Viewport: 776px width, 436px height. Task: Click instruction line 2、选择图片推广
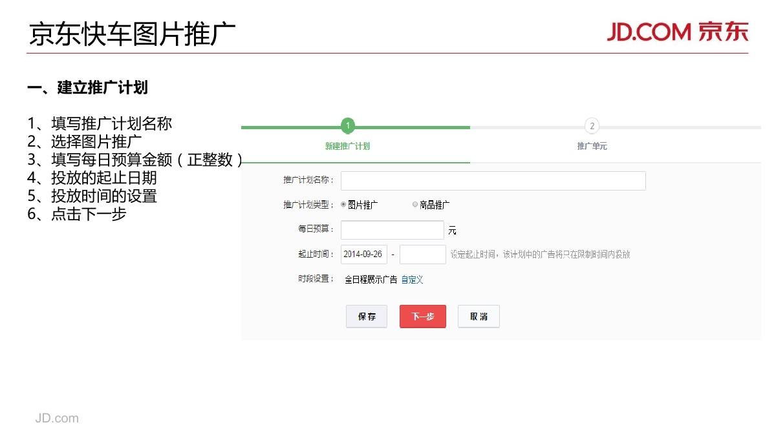tap(85, 141)
